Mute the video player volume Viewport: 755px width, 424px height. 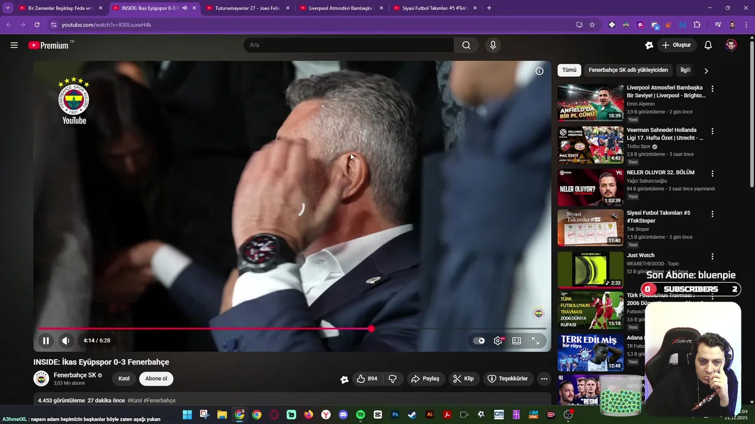pos(65,340)
